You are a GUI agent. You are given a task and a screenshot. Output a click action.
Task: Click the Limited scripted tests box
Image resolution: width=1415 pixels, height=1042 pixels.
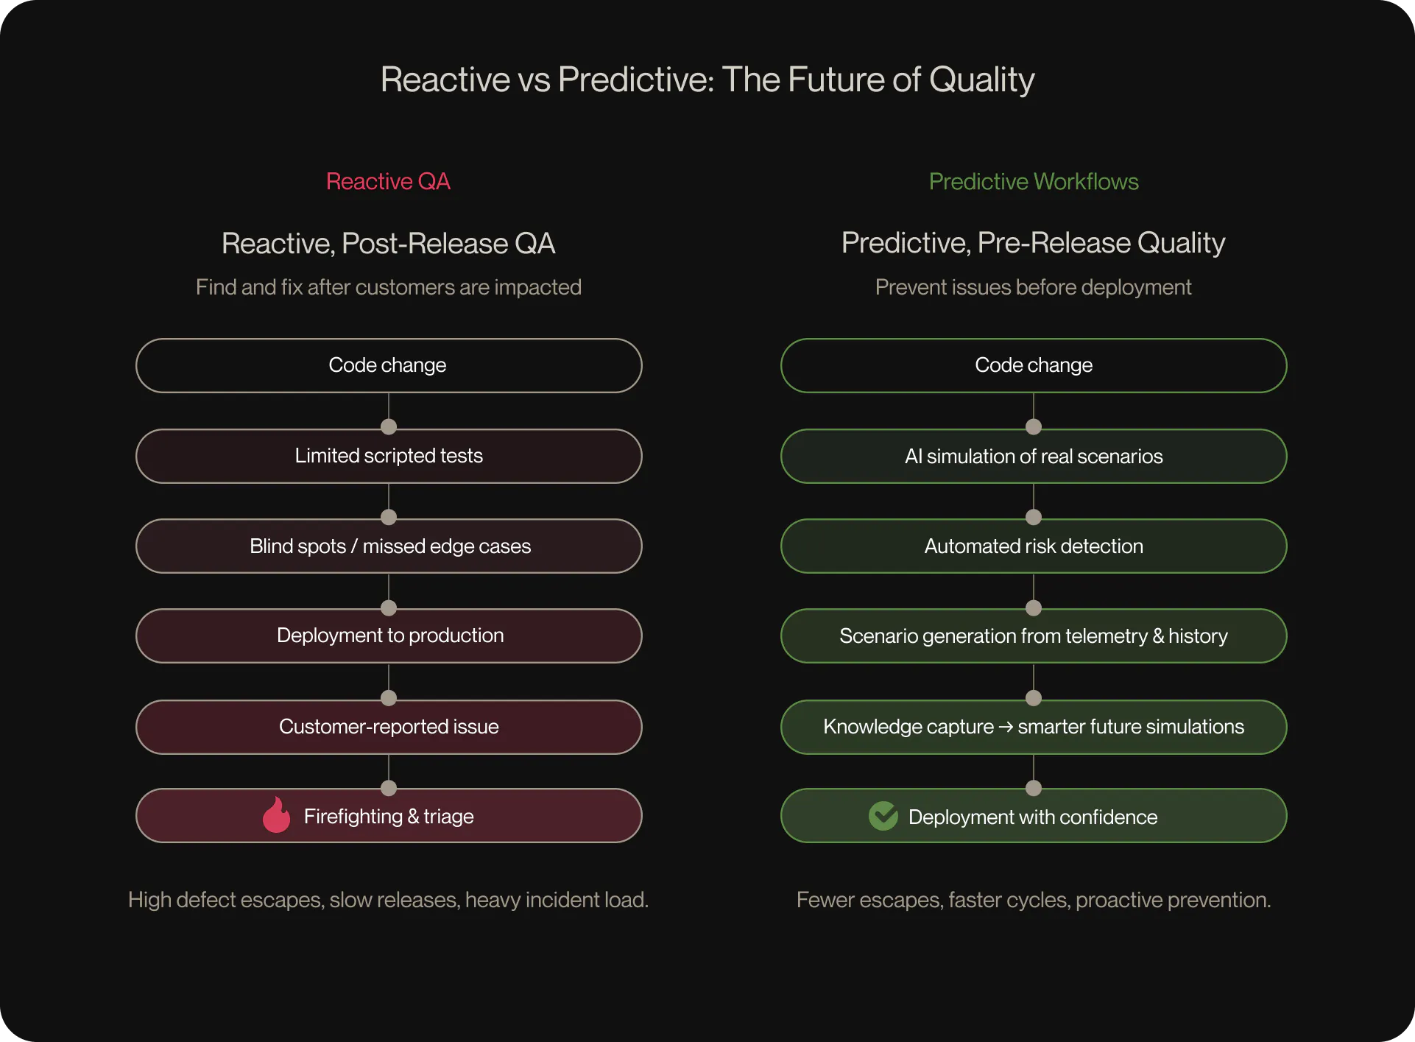coord(389,456)
